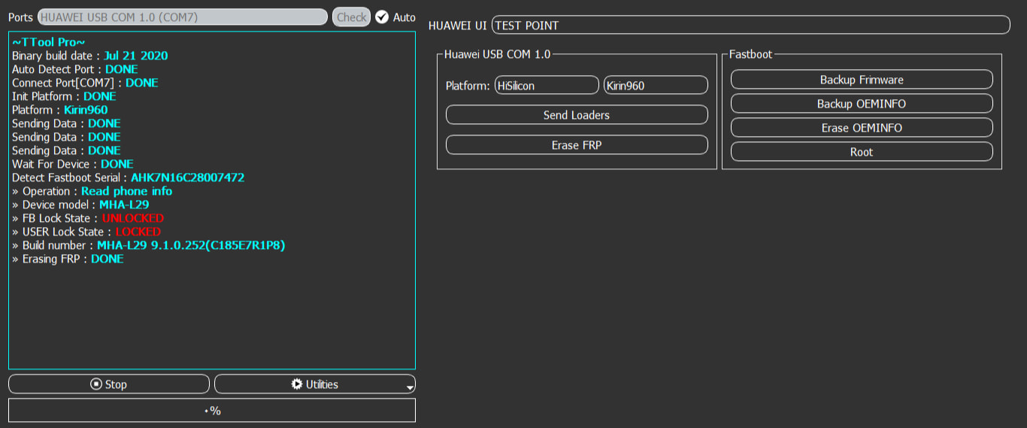Click the Connect Port[COM7] log line
The image size is (1027, 428).
85,83
